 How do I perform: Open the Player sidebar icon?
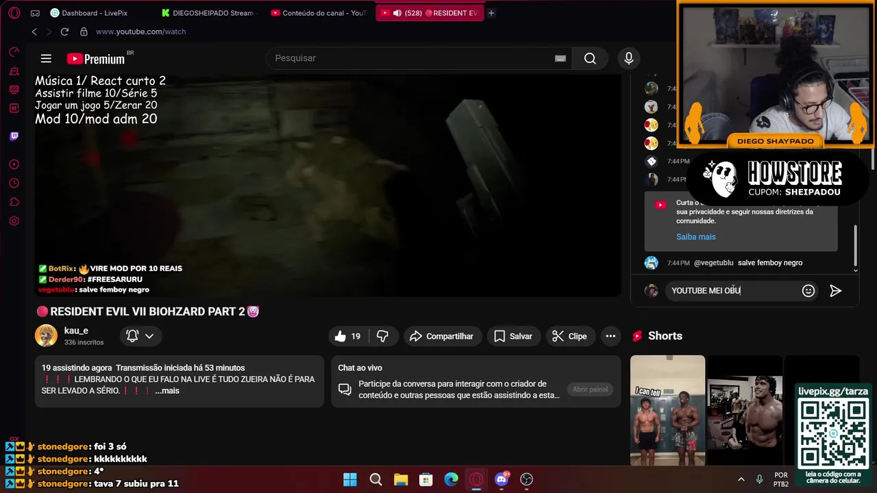pos(14,164)
